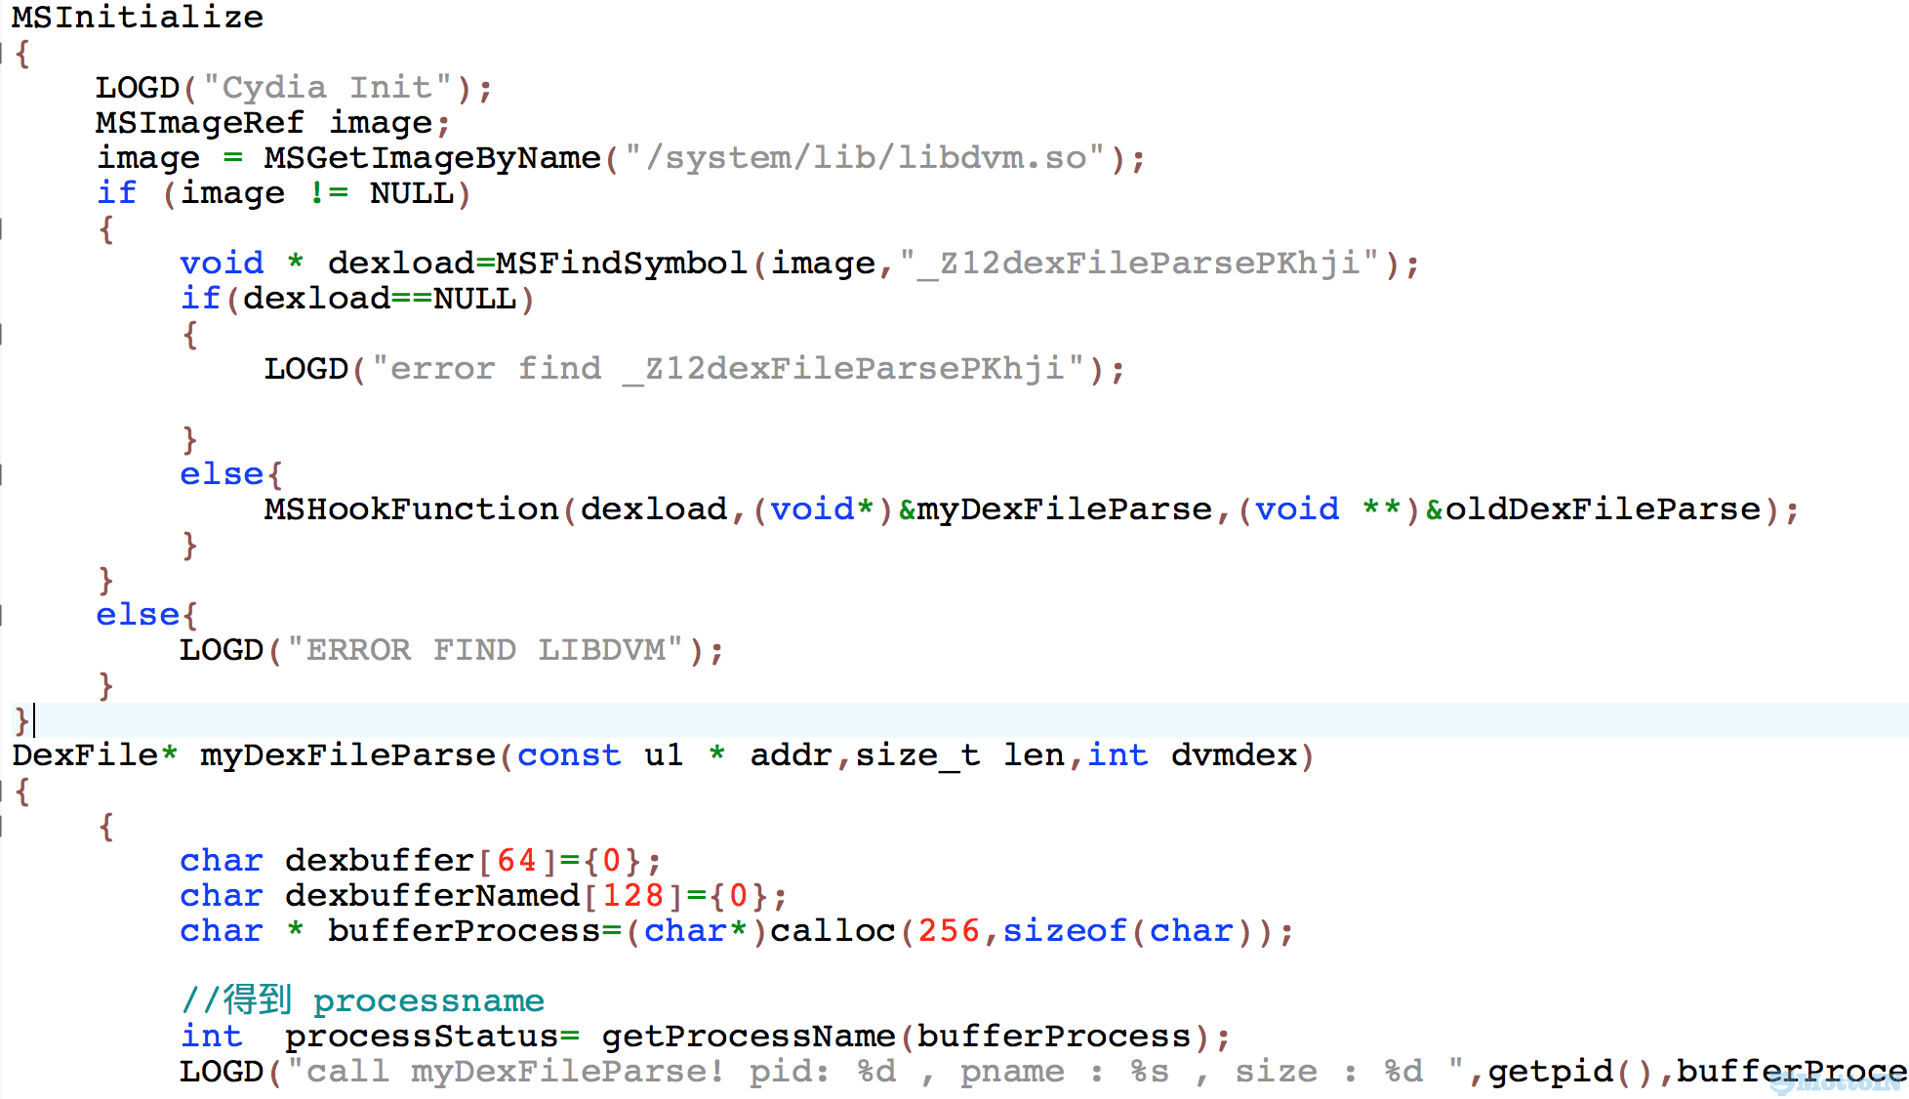Click the MSHookFunction call
Image resolution: width=1909 pixels, height=1099 pixels.
point(411,509)
